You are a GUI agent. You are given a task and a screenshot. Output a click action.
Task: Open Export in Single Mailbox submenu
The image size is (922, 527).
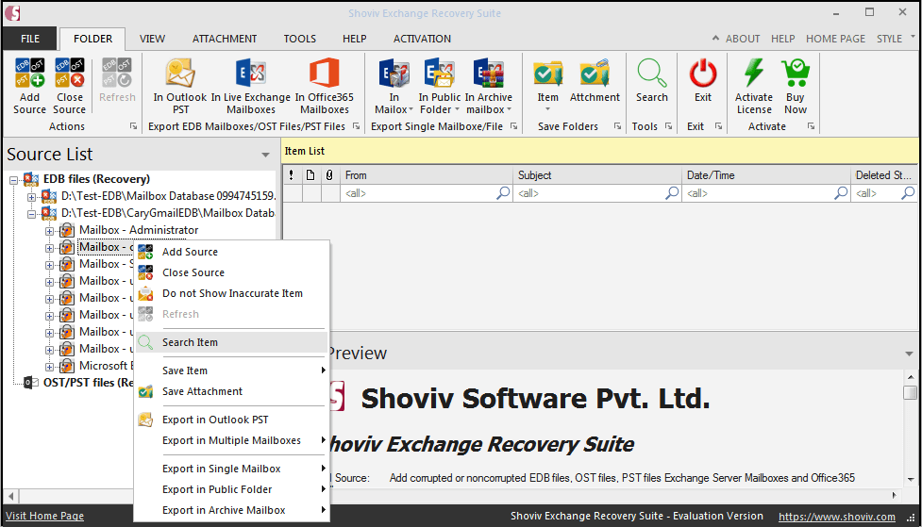(x=231, y=469)
